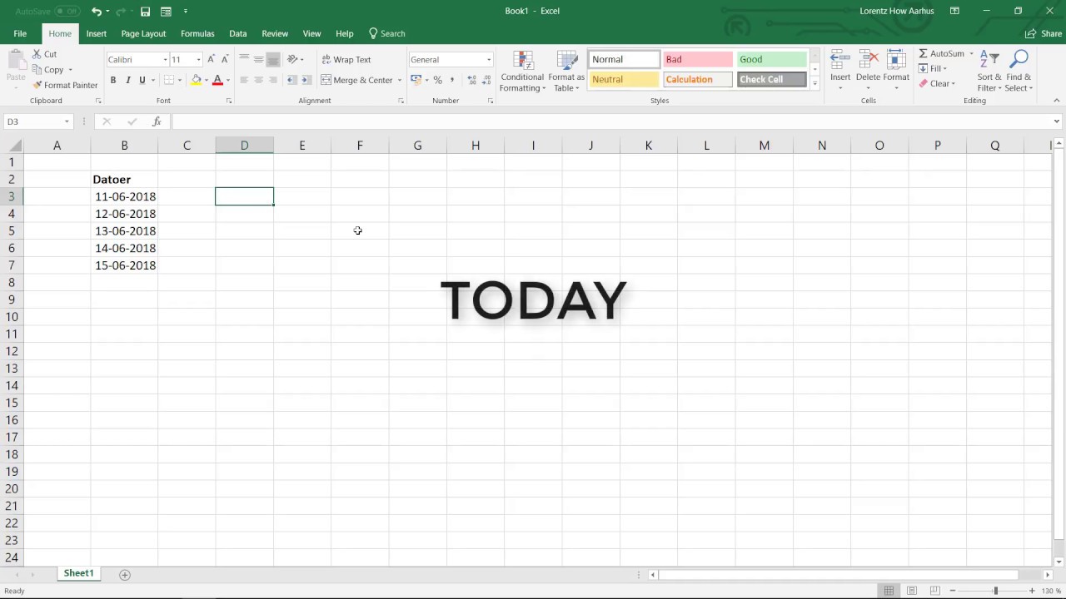Center text horizontally
Image resolution: width=1066 pixels, height=599 pixels.
pyautogui.click(x=258, y=81)
